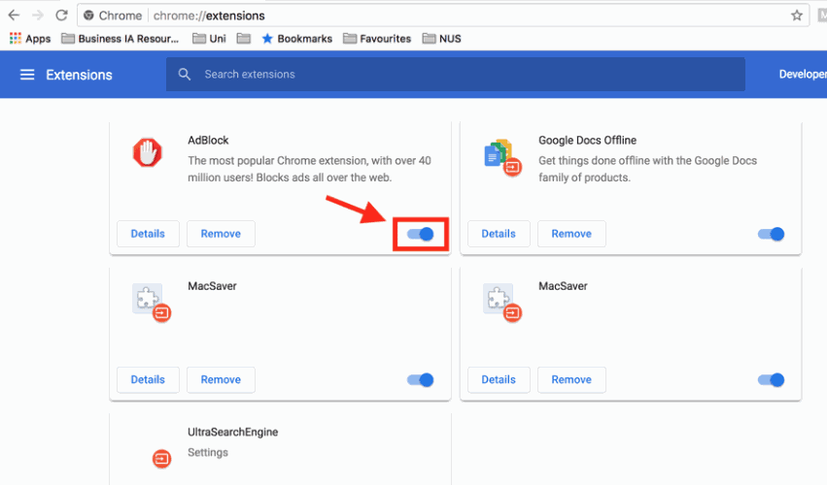The height and width of the screenshot is (485, 827).
Task: Click the Google Docs Offline icon
Action: point(502,157)
